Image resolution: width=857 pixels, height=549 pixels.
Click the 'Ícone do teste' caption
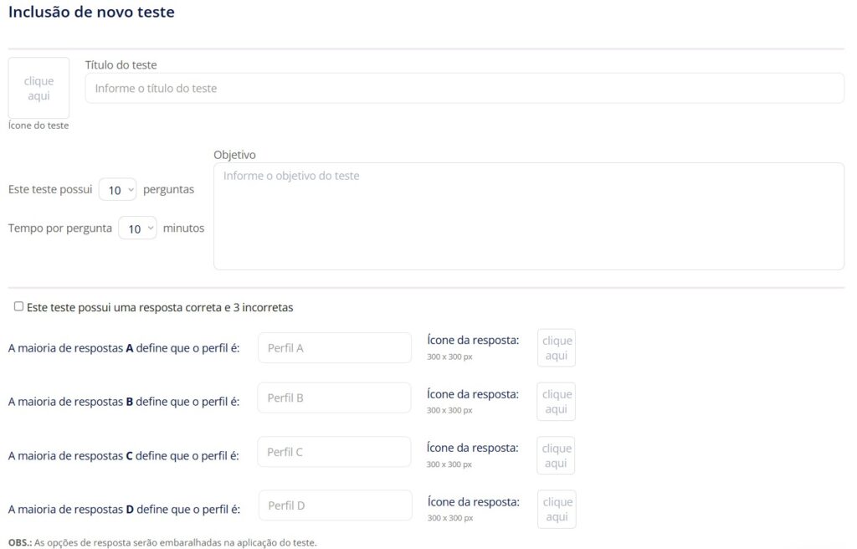click(x=38, y=126)
